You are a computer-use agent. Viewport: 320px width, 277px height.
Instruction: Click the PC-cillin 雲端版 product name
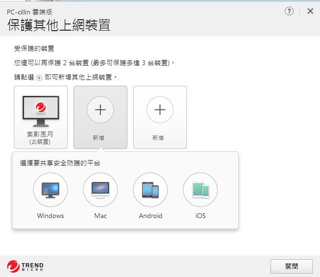pos(30,12)
